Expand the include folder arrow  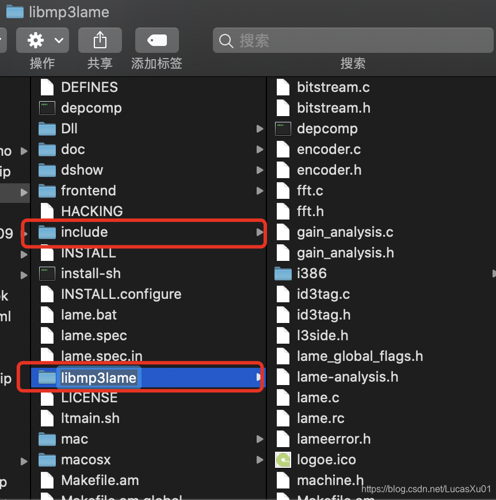260,232
